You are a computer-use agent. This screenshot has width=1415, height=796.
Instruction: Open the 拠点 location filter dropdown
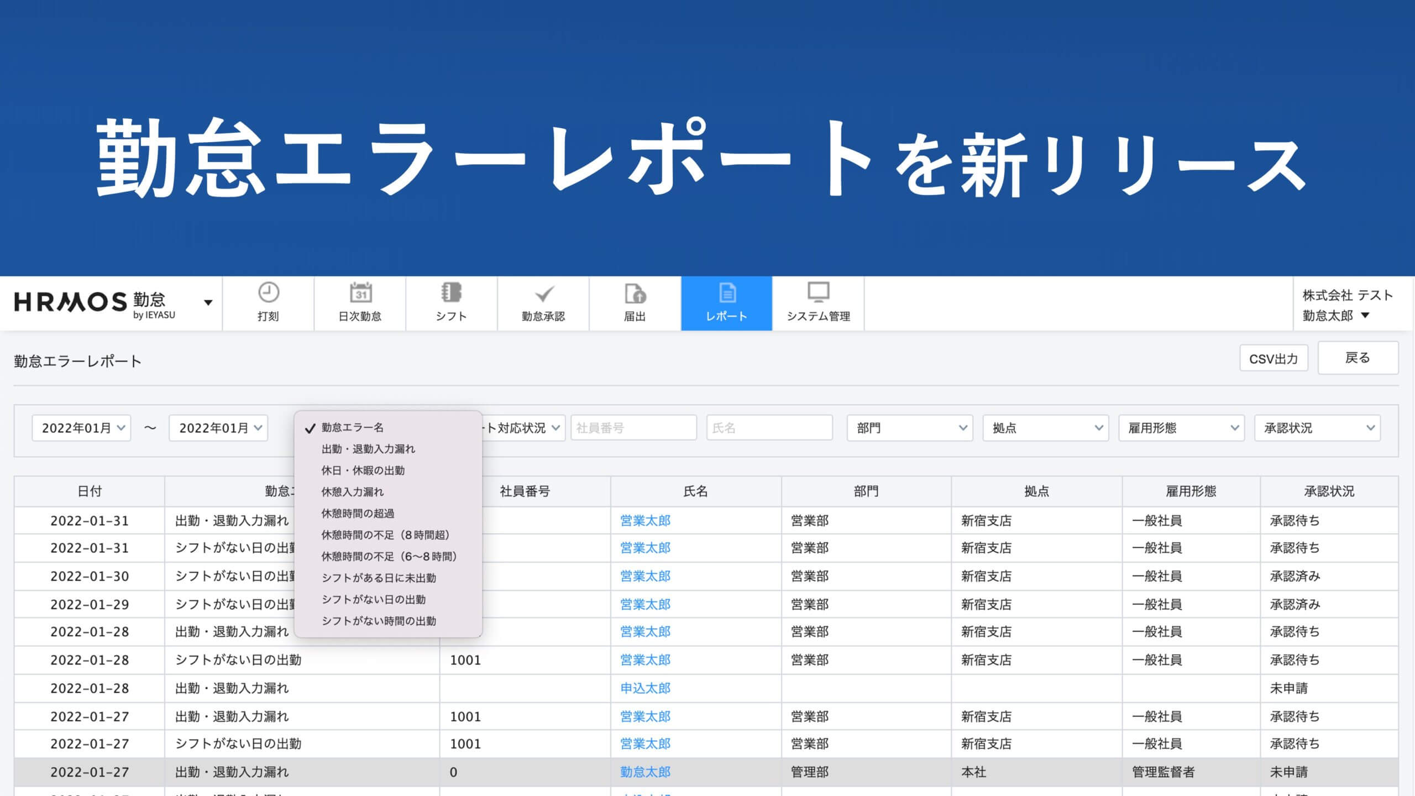pyautogui.click(x=1046, y=427)
